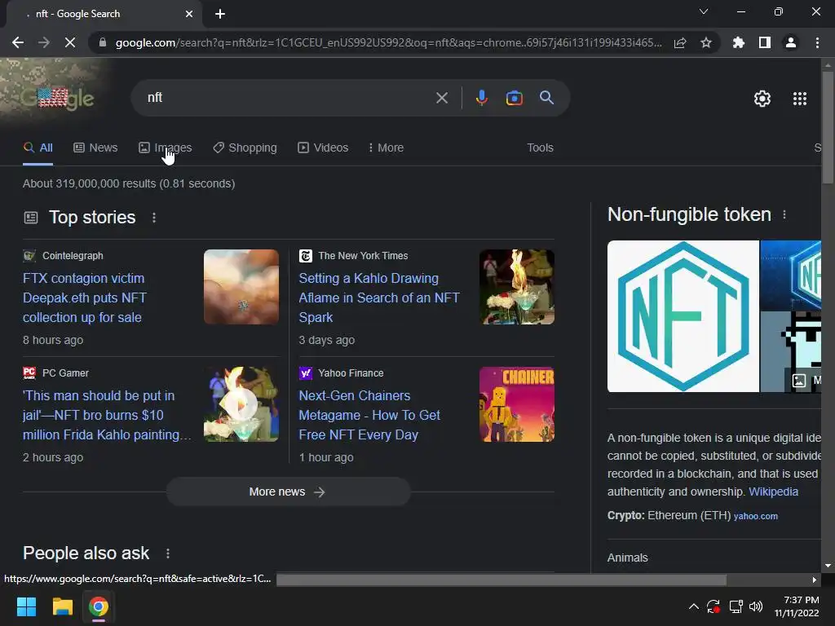Open the Wikipedia link in knowledge panel
Viewport: 835px width, 626px height.
pyautogui.click(x=773, y=492)
